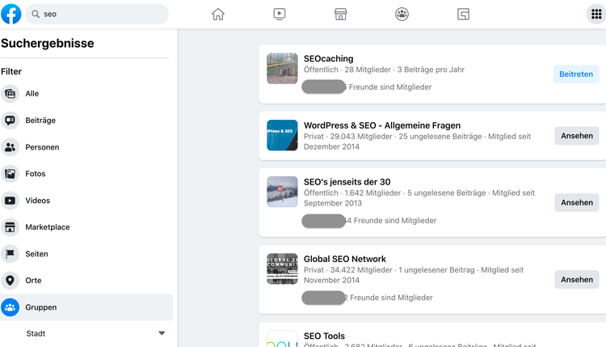The height and width of the screenshot is (347, 606).
Task: Select the Seiten filter label
Action: (36, 254)
